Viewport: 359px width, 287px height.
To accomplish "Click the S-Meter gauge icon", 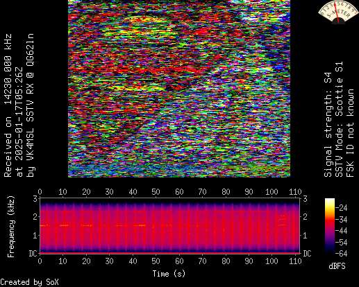I will pos(337,12).
